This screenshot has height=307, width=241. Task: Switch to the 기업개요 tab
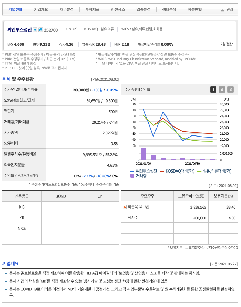pos(41,9)
